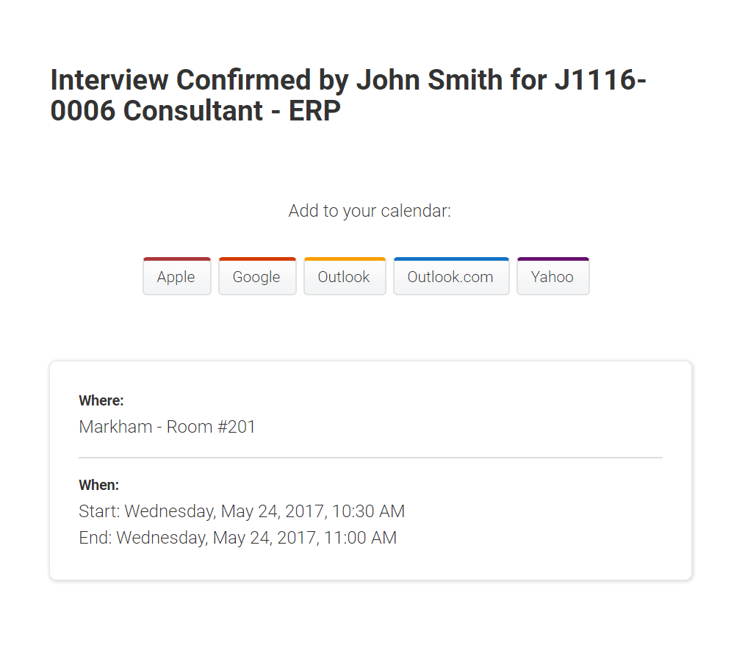This screenshot has height=645, width=745.
Task: Click 'Consultant - ERP' in the heading
Action: [232, 111]
